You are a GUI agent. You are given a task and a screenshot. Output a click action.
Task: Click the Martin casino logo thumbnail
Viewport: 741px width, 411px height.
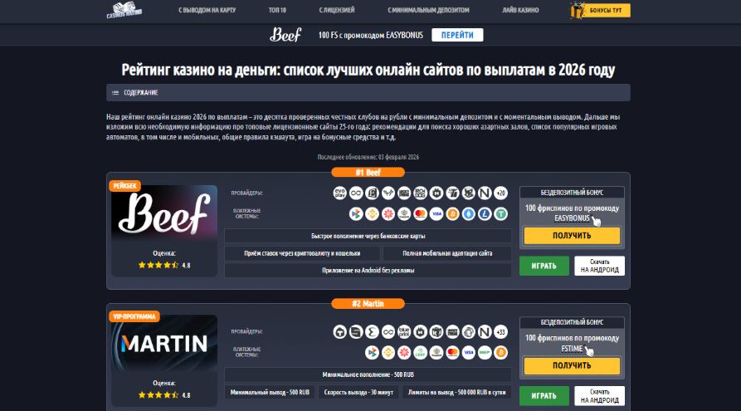[164, 344]
